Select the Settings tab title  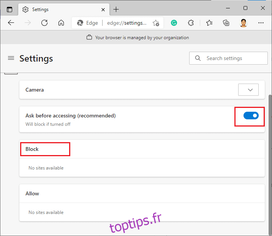[40, 10]
